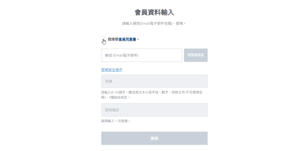The width and height of the screenshot is (300, 151).
Task: Click the 繼續 button
Action: click(x=154, y=138)
